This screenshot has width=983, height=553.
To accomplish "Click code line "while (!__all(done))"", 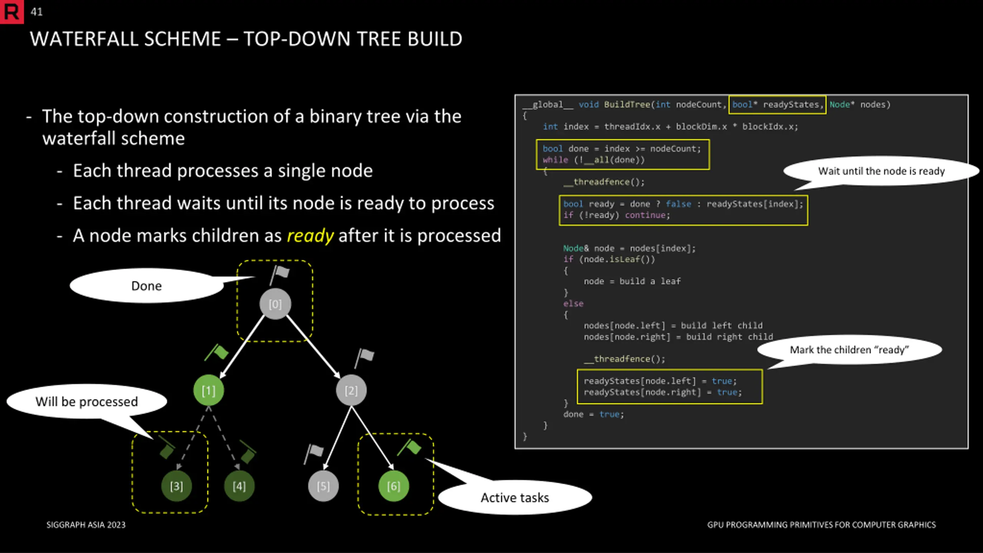I will point(594,160).
